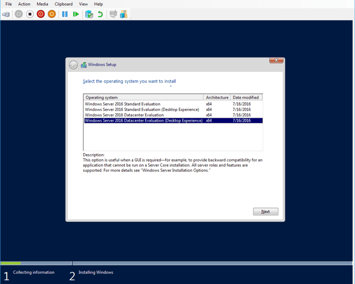
Task: Click the 'Collecting information' step label
Action: 34,272
